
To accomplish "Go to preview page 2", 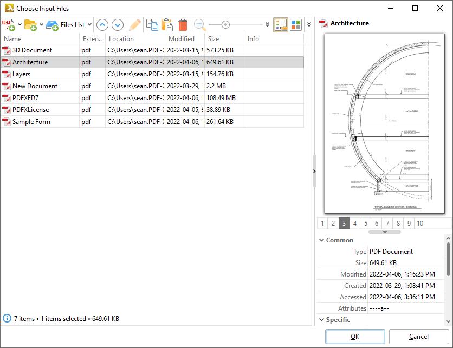I will [333, 224].
